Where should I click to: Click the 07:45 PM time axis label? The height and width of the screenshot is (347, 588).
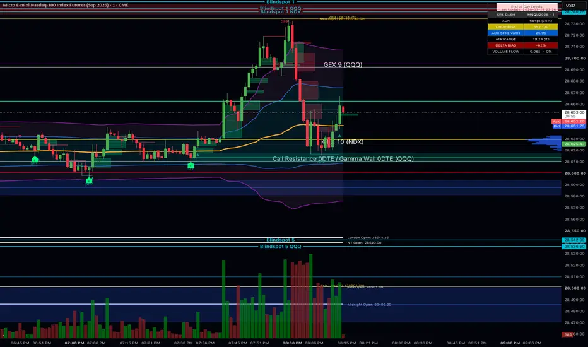pos(238,343)
